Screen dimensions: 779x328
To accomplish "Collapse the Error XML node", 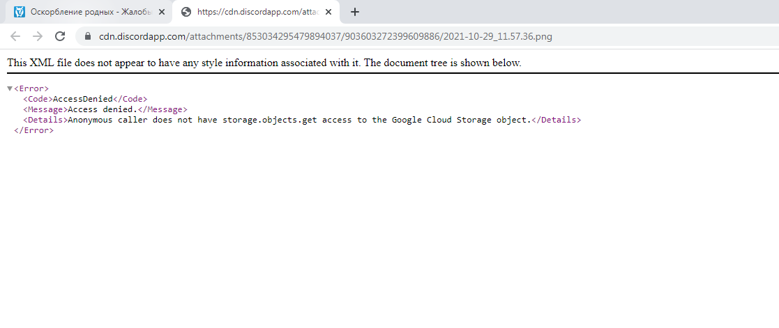I will pyautogui.click(x=10, y=88).
